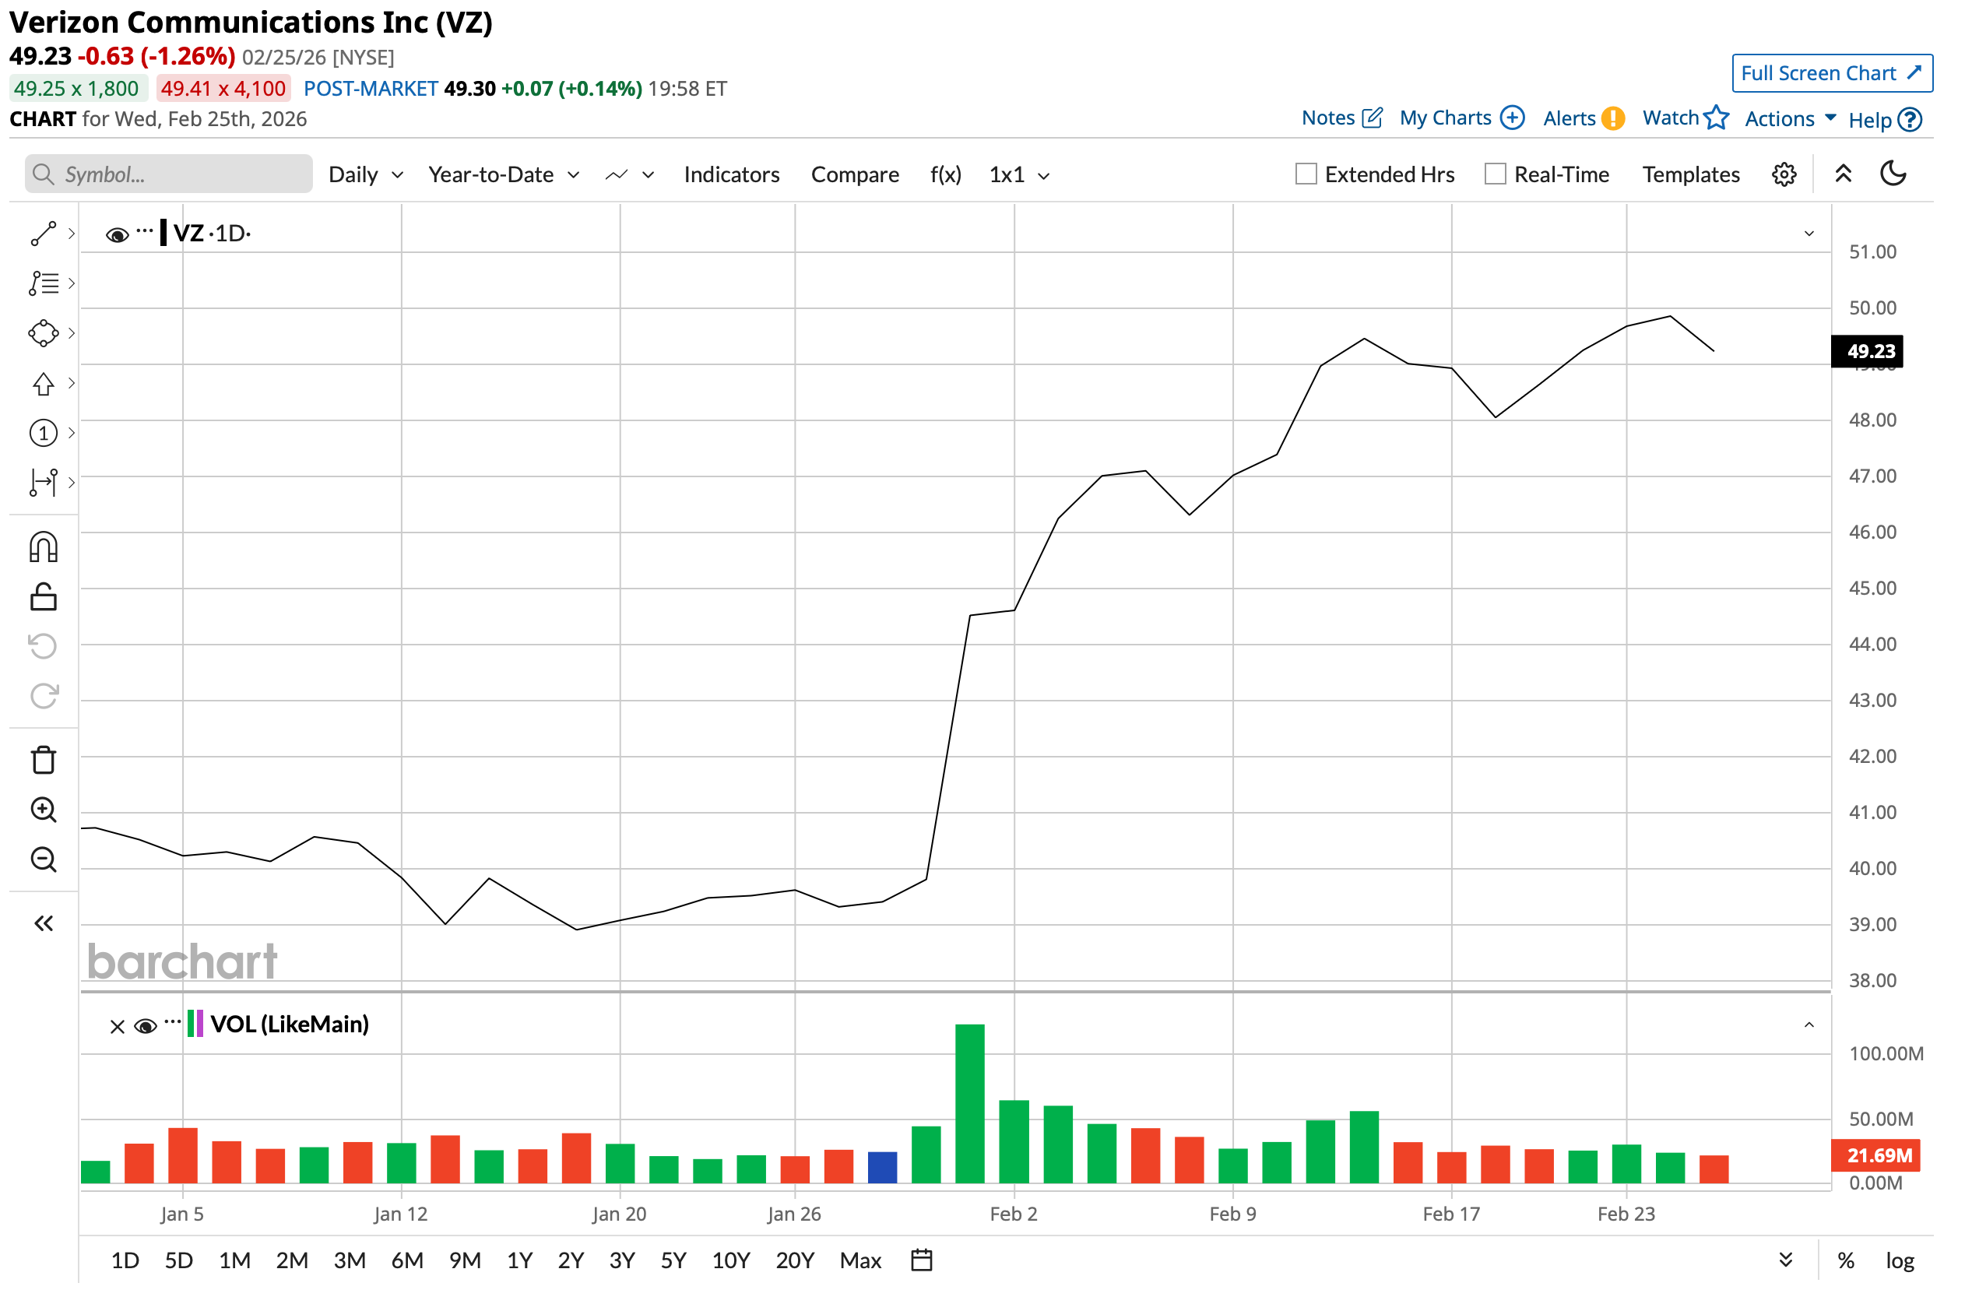Open the Indicators menu
The image size is (1965, 1297).
point(733,175)
